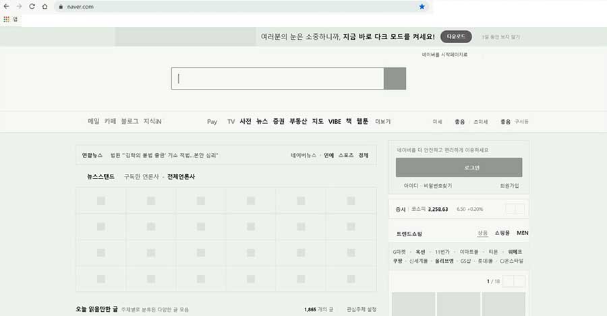Image resolution: width=607 pixels, height=316 pixels.
Task: Select the 쇼핑몰 tab in trend shopping
Action: coord(502,233)
